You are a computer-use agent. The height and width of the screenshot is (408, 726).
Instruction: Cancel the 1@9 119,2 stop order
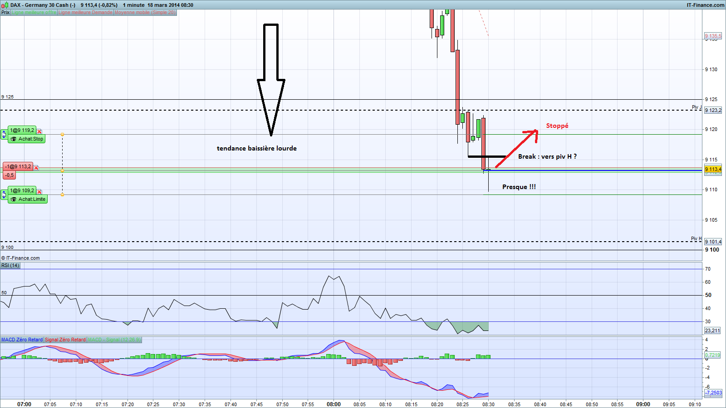pyautogui.click(x=39, y=131)
